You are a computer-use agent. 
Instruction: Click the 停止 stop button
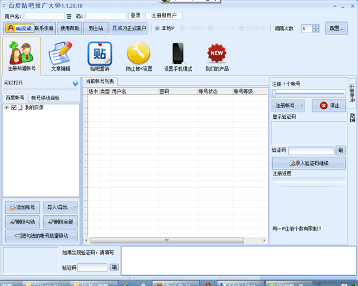(x=329, y=105)
